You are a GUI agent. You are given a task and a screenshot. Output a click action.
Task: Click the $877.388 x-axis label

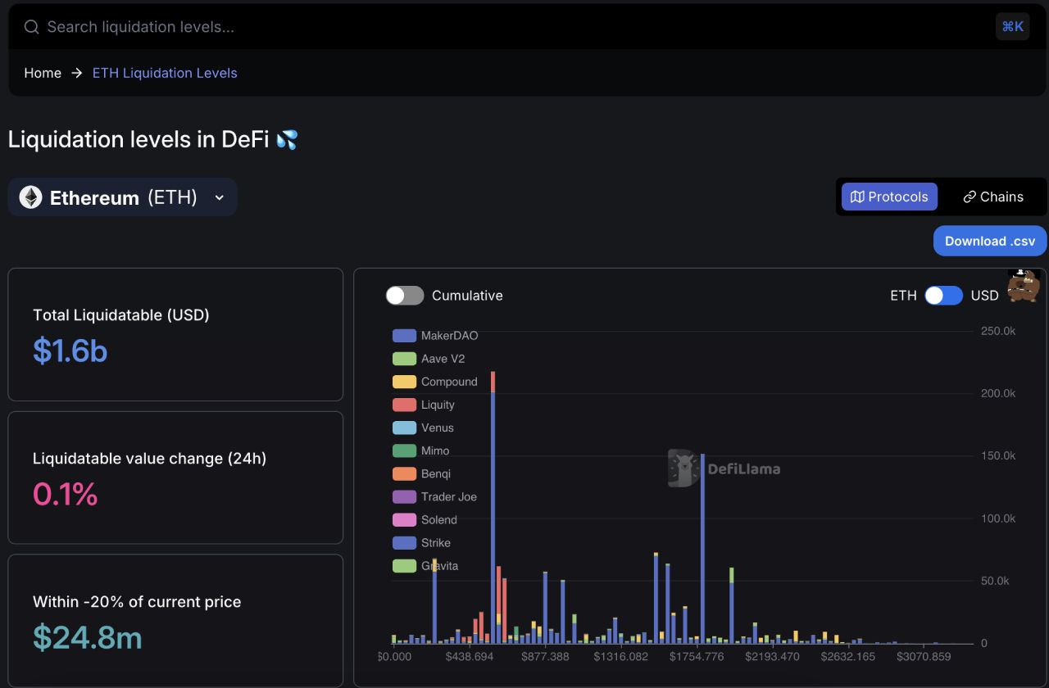tap(545, 657)
